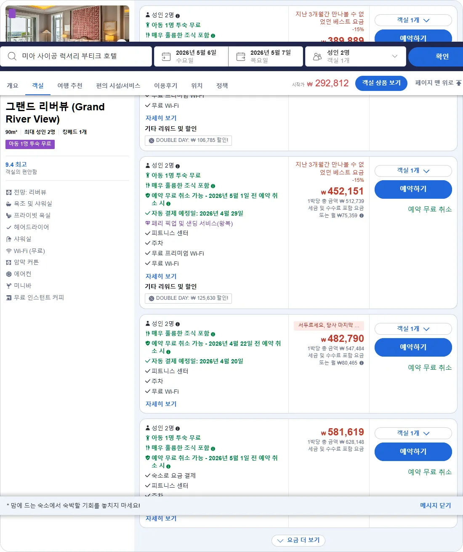Click the up-arrow icon beside 페이지 맨 위로
This screenshot has width=463, height=552.
click(x=459, y=83)
